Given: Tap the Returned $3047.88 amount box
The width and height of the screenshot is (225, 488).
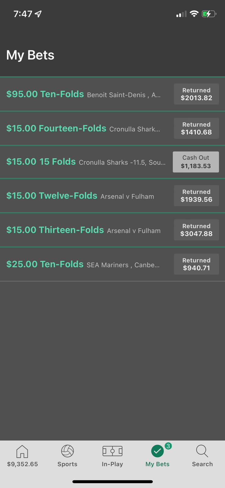Looking at the screenshot, I should 196,230.
